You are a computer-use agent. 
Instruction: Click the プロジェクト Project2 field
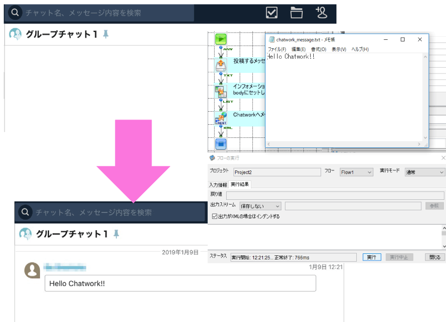tap(277, 172)
